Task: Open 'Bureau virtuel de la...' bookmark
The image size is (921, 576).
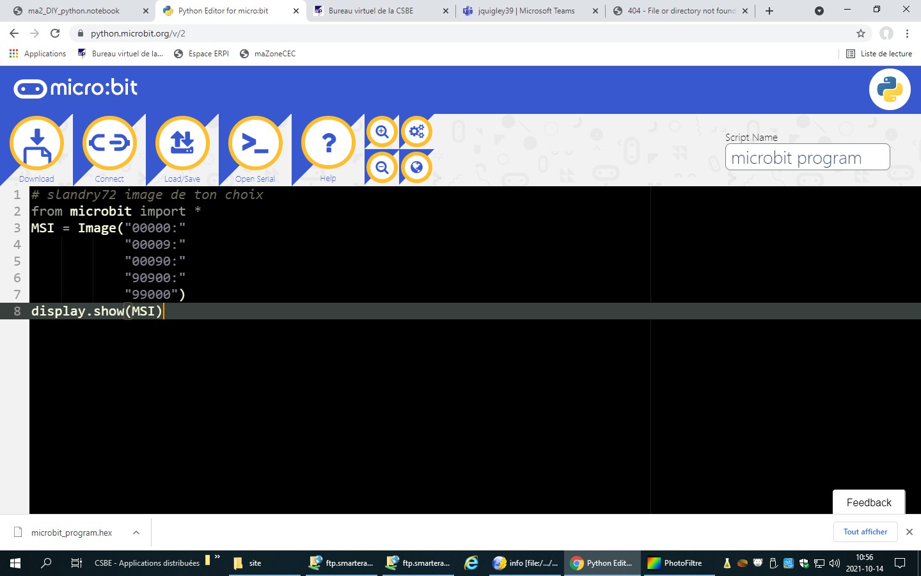Action: tap(120, 54)
